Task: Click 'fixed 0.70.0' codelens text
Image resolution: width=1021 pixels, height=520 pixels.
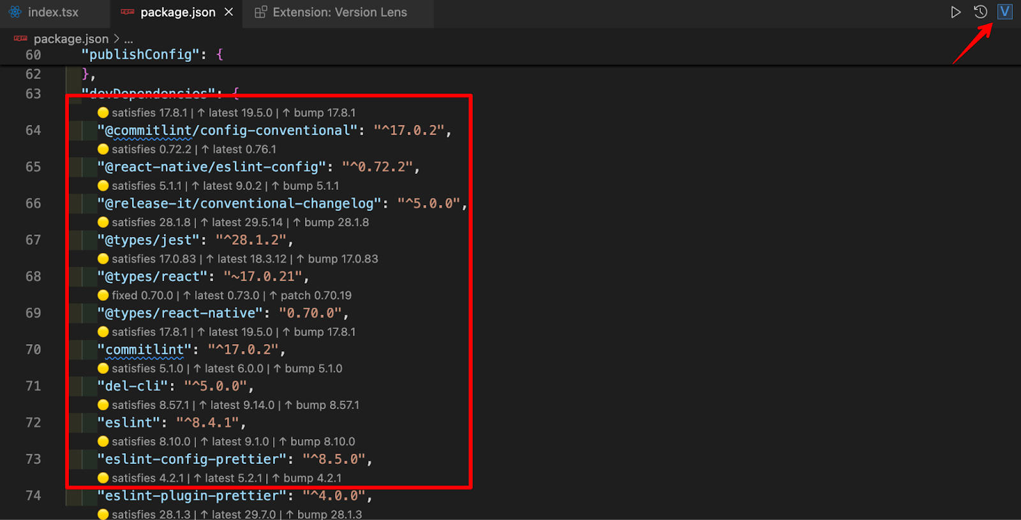Action: pos(142,296)
